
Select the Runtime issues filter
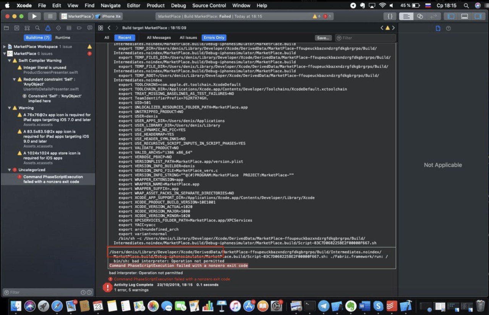click(63, 37)
